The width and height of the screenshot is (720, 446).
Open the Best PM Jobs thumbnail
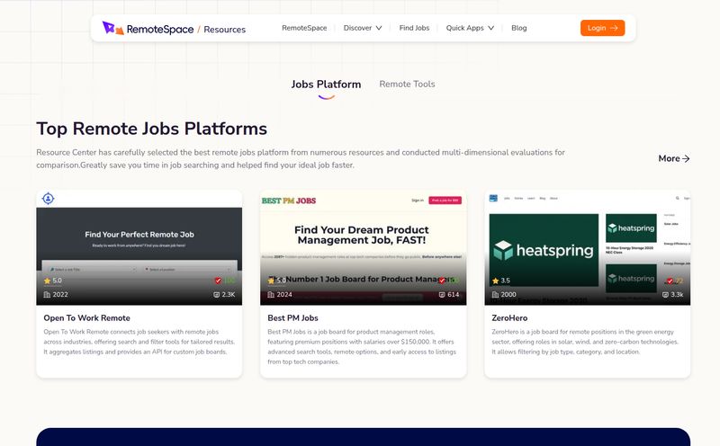[364, 248]
